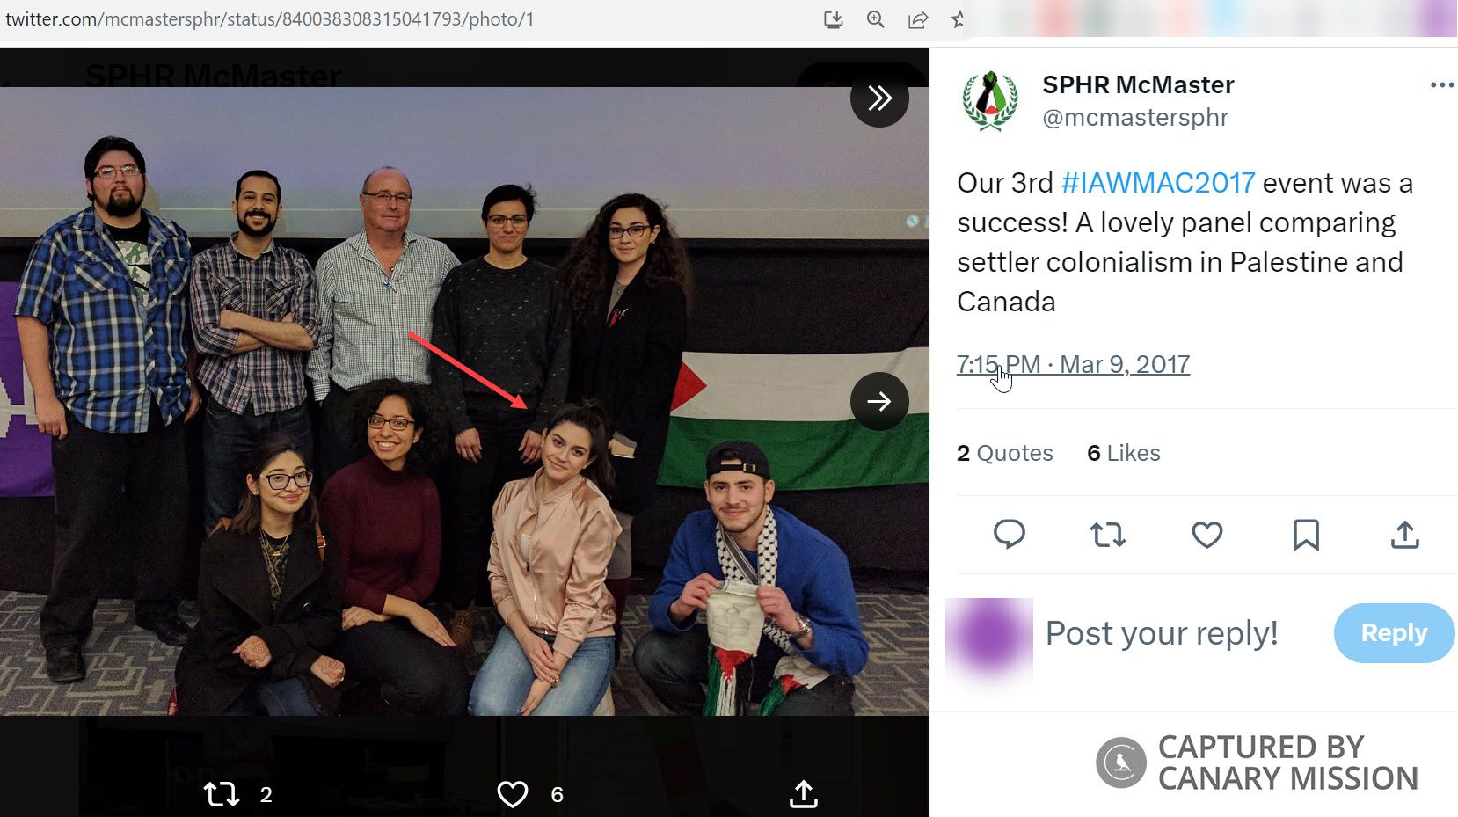Click the share page icon in address bar
Image resolution: width=1458 pixels, height=817 pixels.
tap(917, 19)
